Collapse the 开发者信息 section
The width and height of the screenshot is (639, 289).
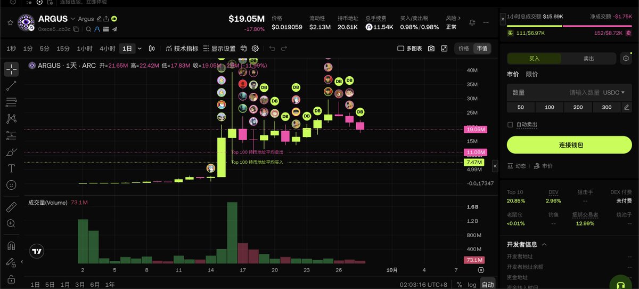tap(544, 245)
